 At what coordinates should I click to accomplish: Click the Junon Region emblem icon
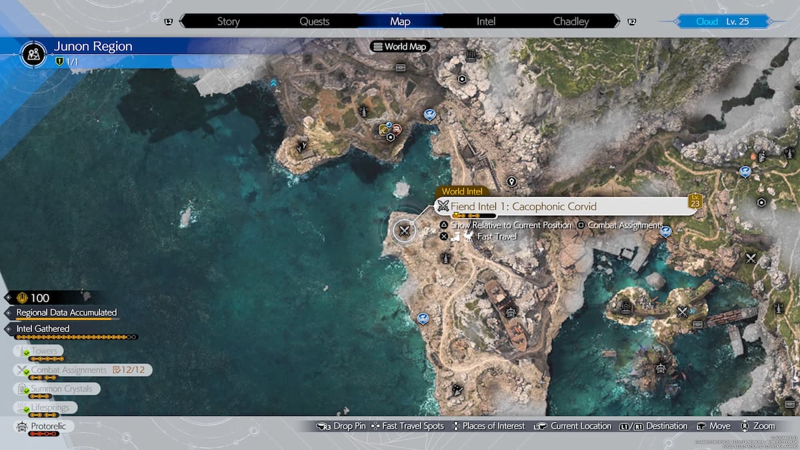33,54
